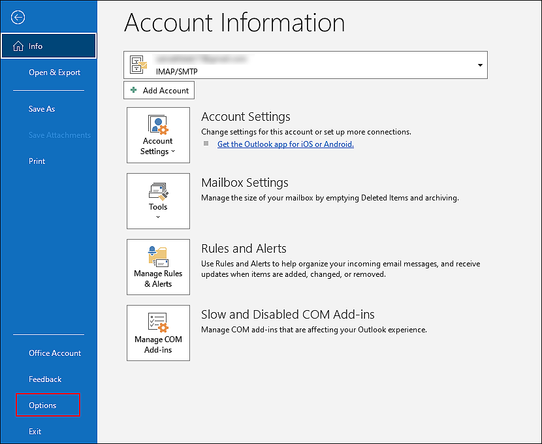Choose Save As from the sidebar
The height and width of the screenshot is (444, 542).
pos(42,109)
